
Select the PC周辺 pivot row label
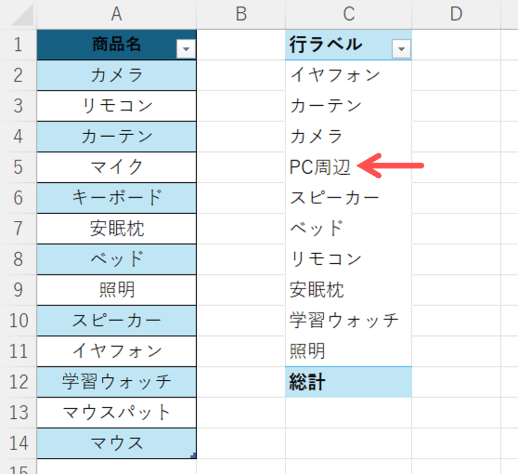[320, 167]
